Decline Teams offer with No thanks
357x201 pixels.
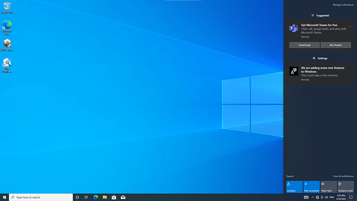336,45
